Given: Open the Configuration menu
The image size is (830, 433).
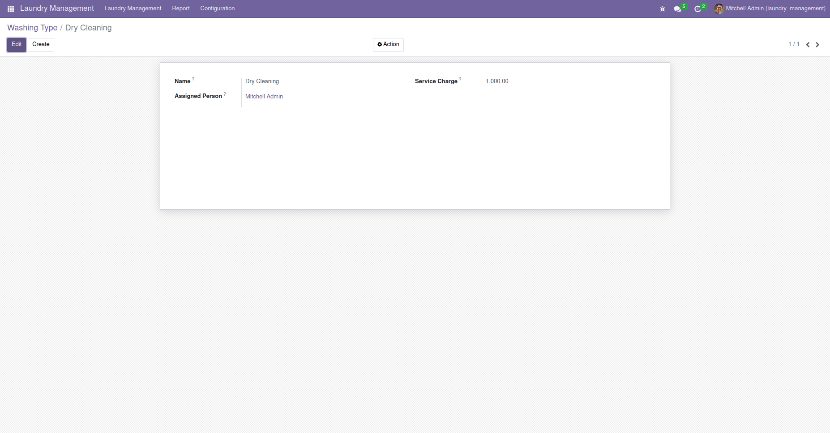Looking at the screenshot, I should (x=218, y=8).
